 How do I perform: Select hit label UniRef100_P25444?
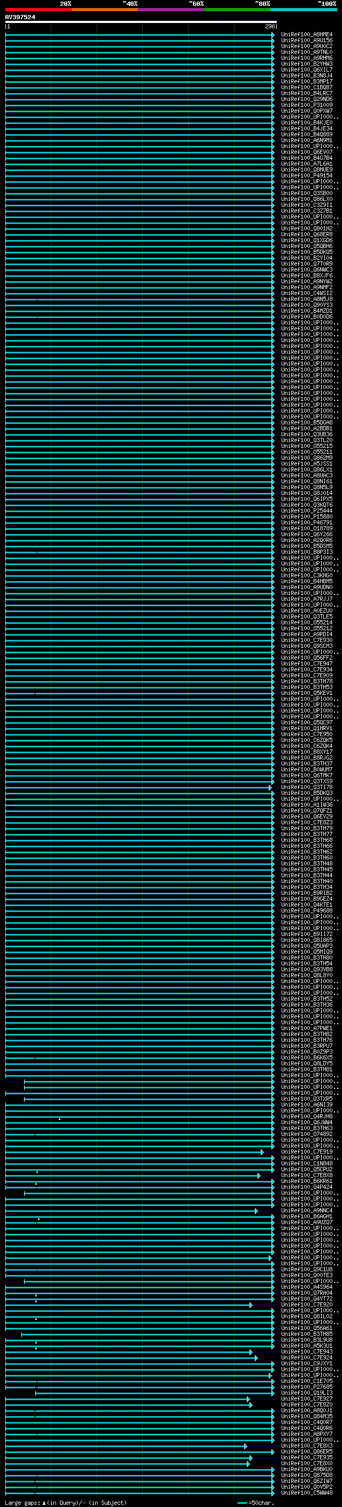point(307,511)
